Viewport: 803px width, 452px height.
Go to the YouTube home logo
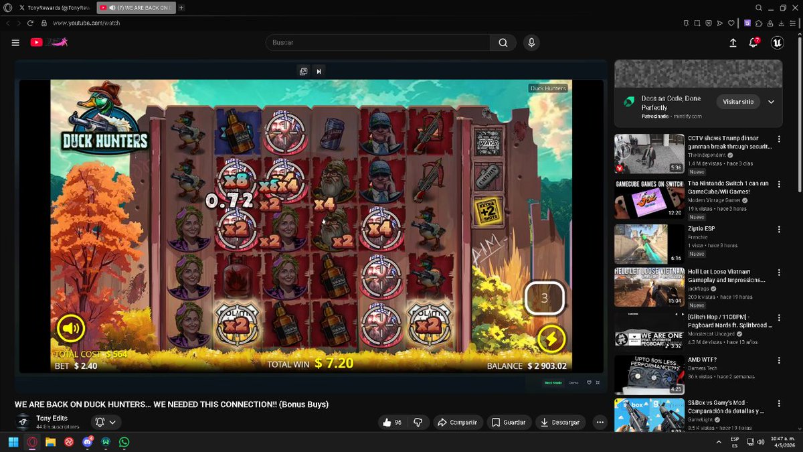click(49, 42)
